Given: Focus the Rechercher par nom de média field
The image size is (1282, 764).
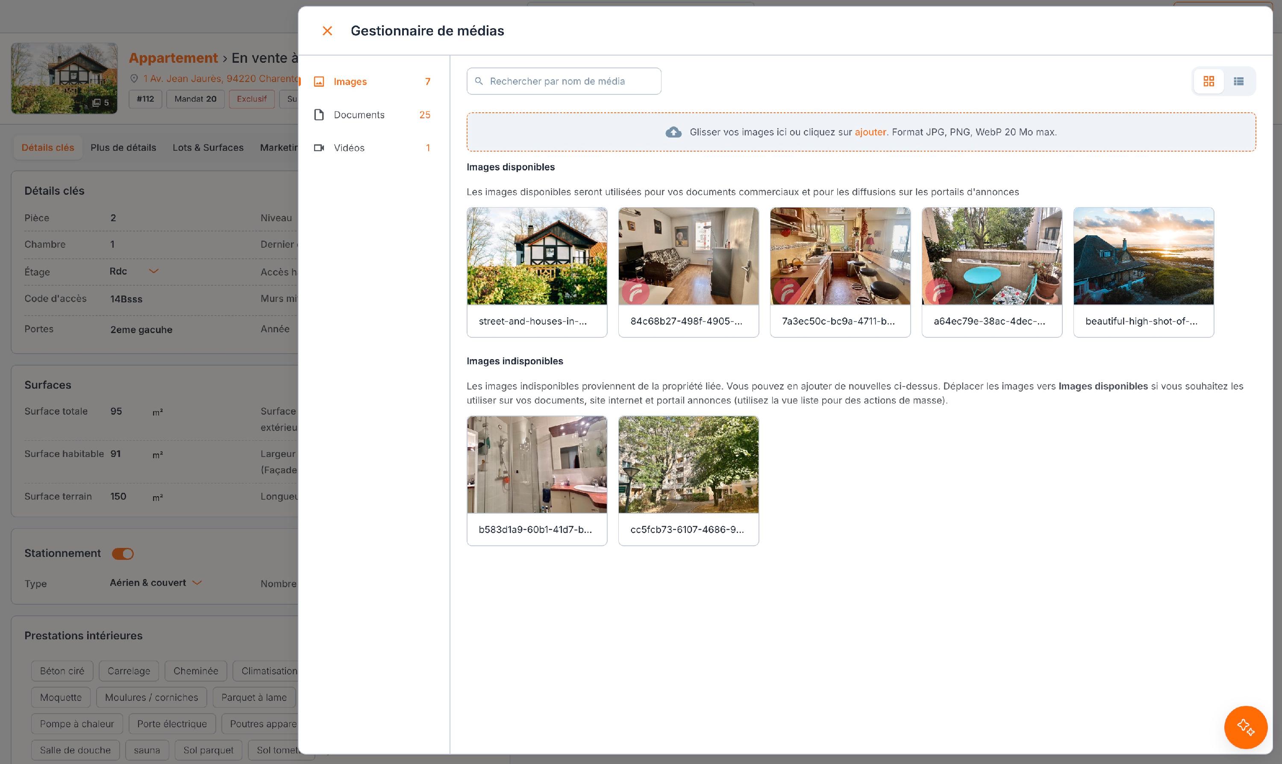Looking at the screenshot, I should pos(564,81).
